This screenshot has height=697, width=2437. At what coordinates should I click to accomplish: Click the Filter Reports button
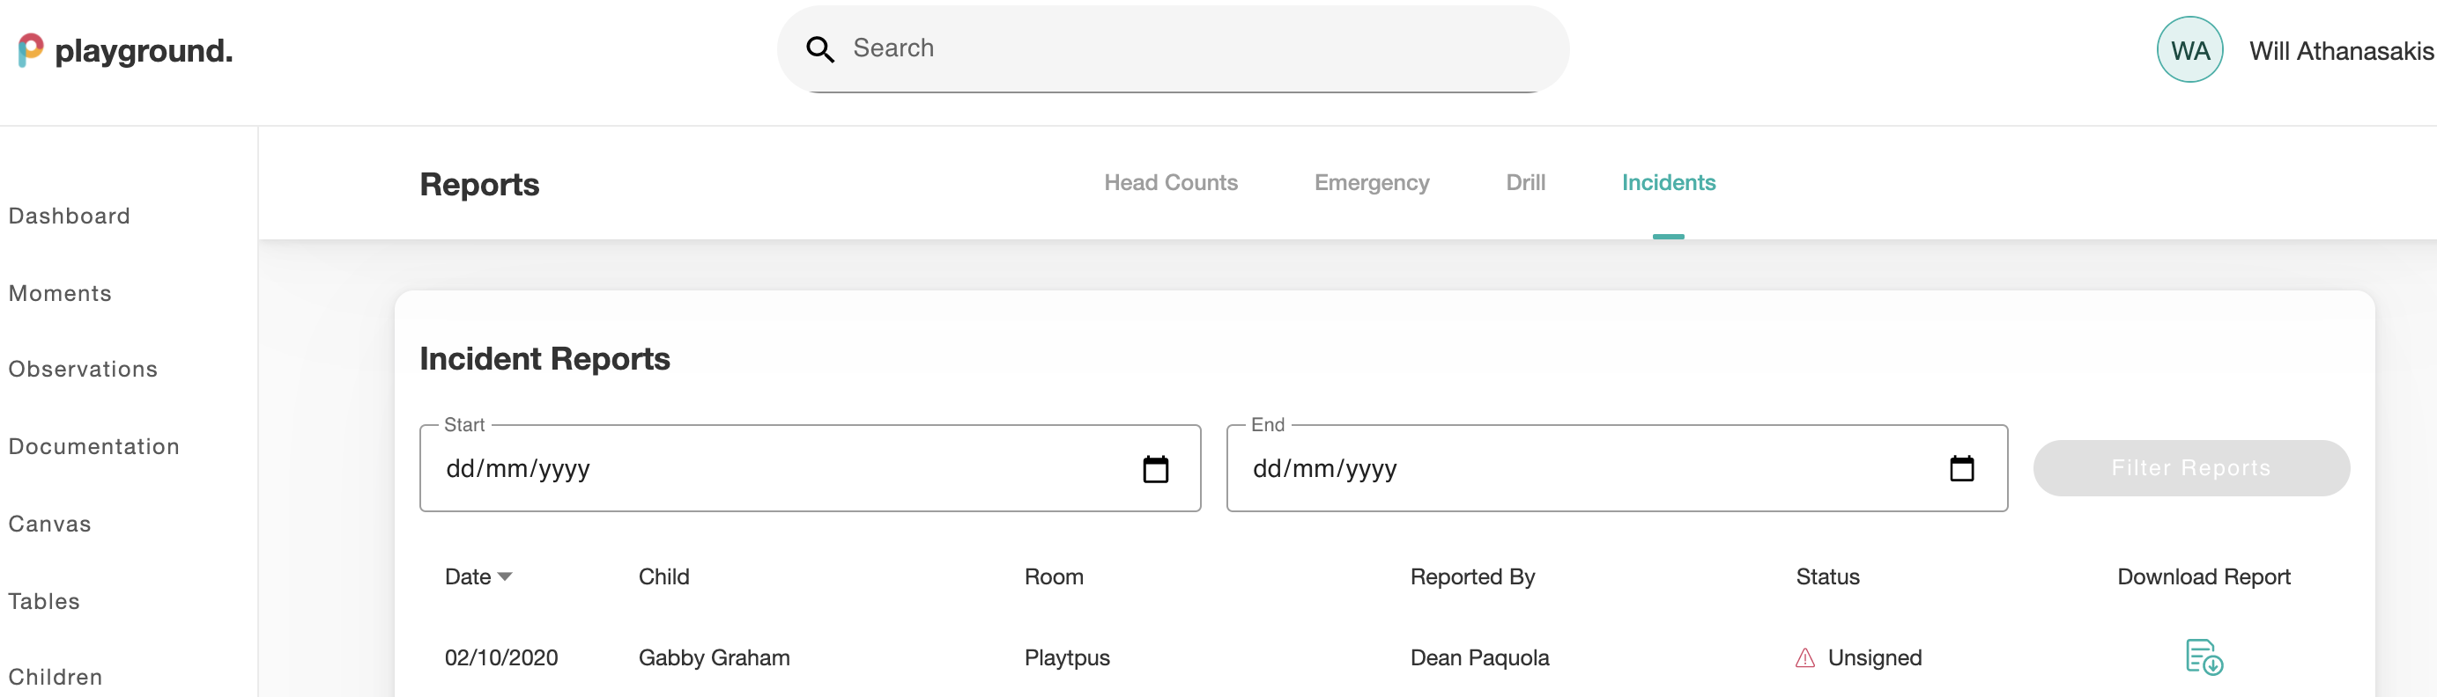[2191, 468]
